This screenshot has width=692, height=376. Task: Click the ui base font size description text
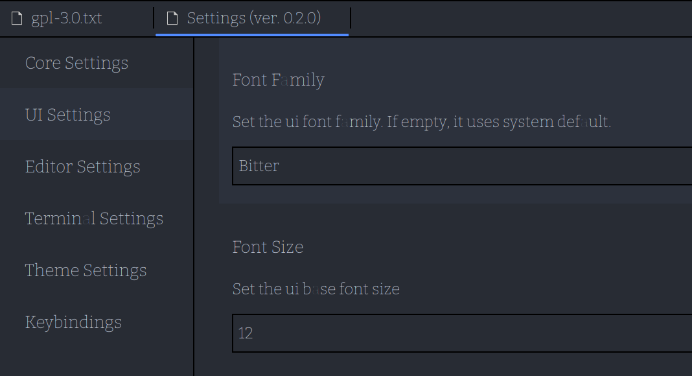[316, 288]
